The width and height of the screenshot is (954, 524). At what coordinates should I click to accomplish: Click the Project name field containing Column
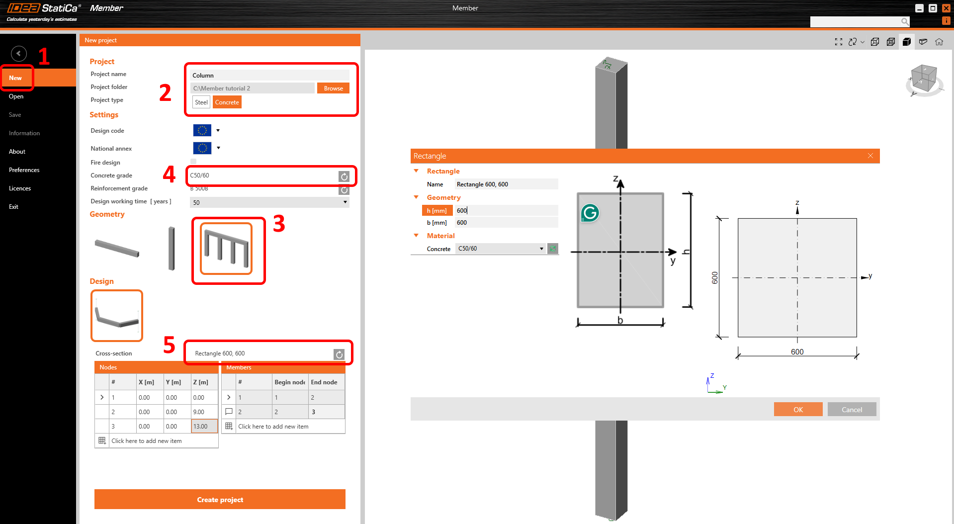coord(270,75)
